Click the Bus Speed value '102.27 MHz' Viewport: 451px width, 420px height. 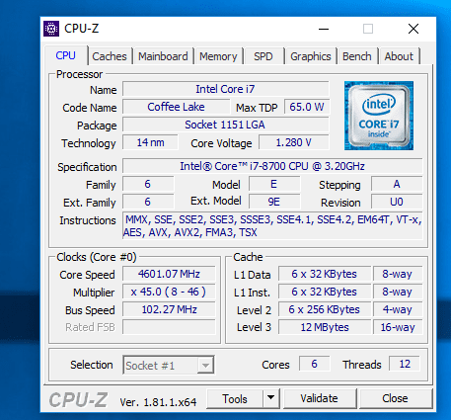point(169,309)
